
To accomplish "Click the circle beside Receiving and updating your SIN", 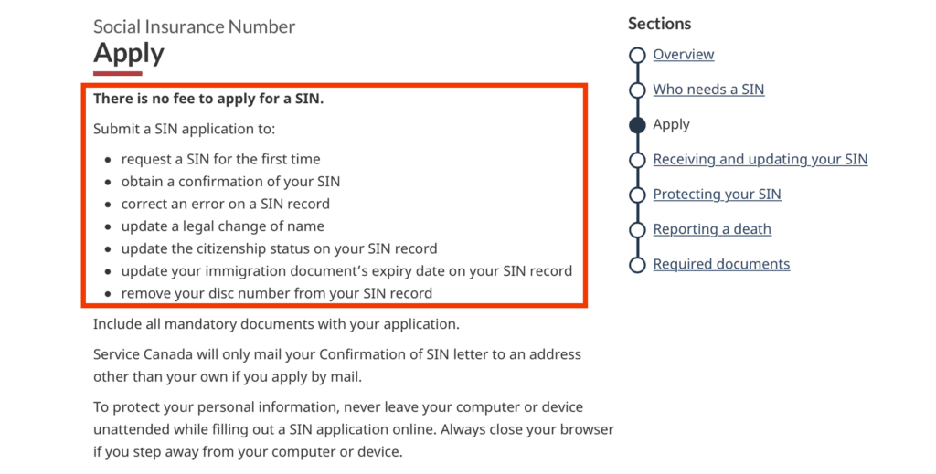I will (637, 160).
